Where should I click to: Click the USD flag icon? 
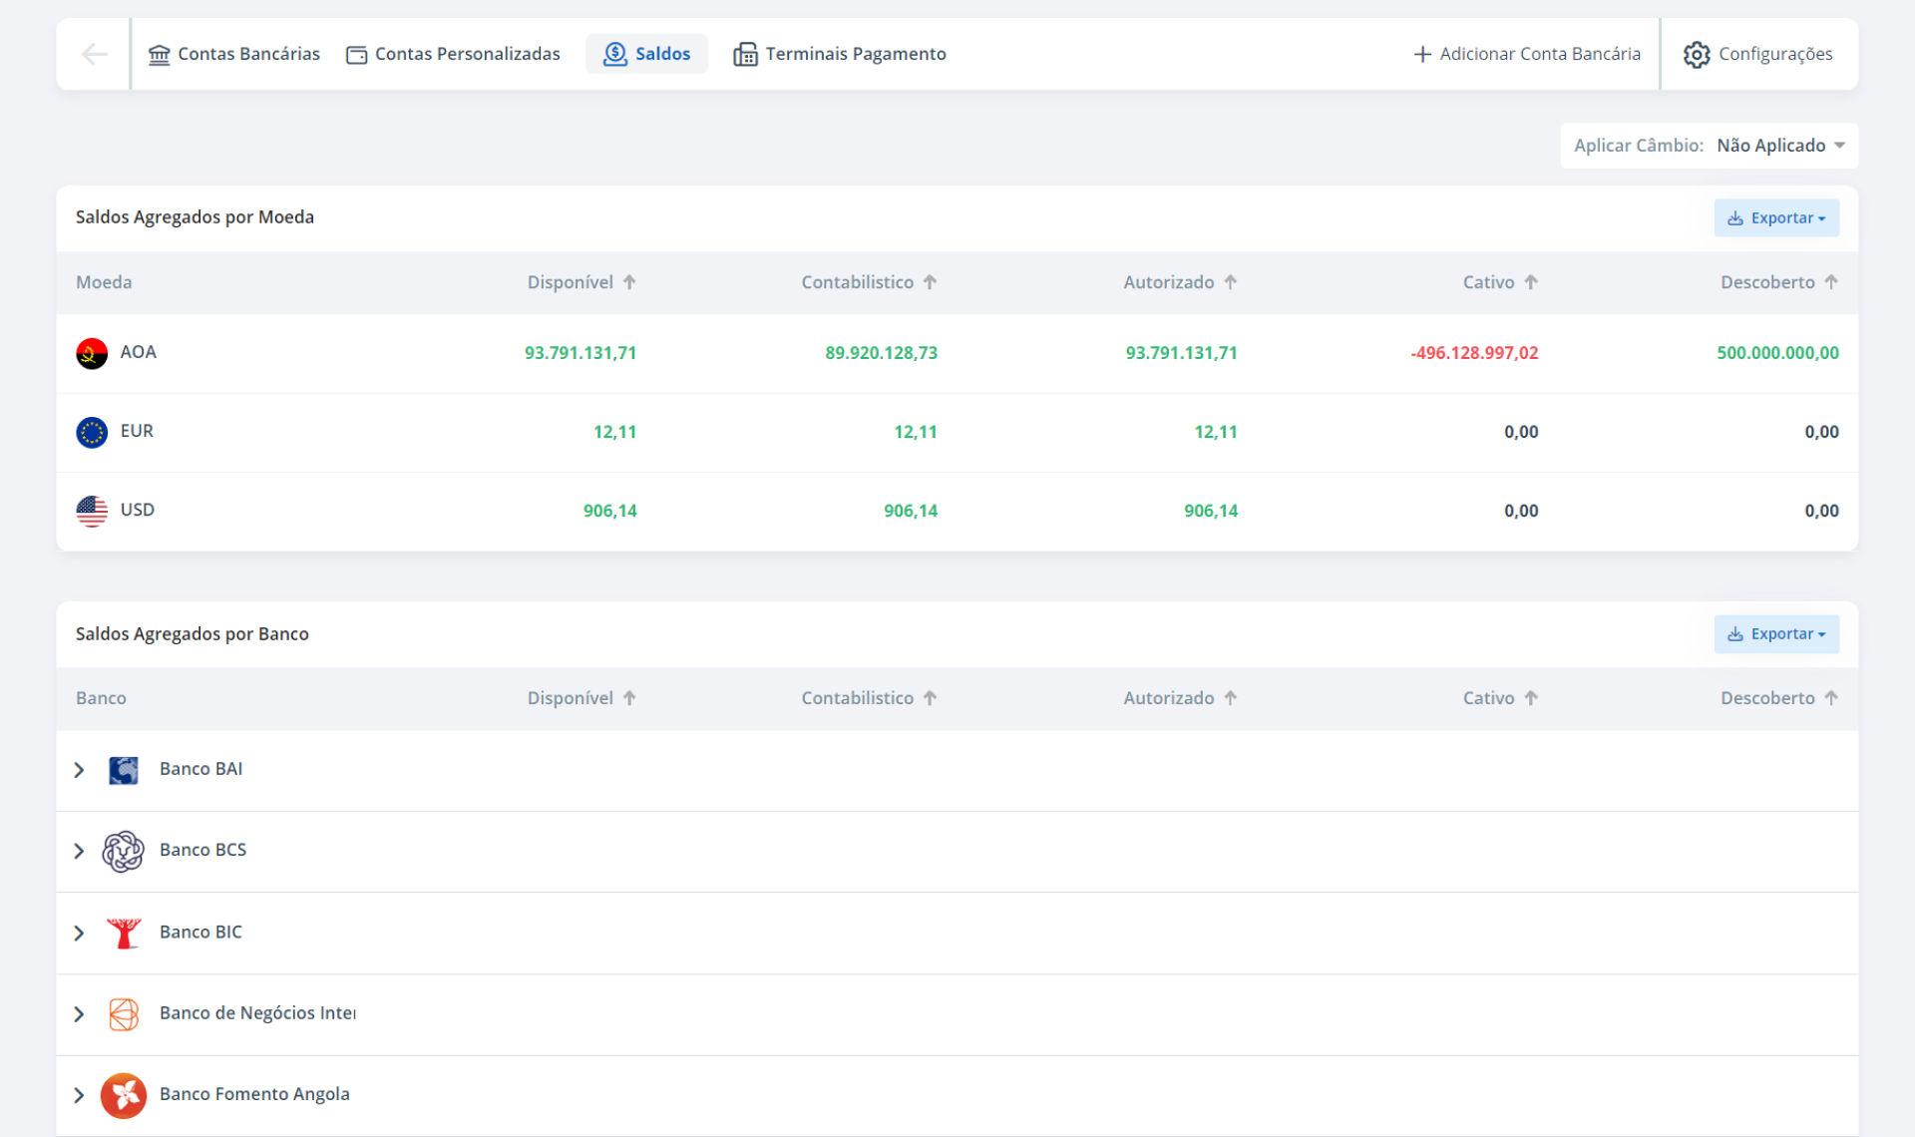(92, 511)
